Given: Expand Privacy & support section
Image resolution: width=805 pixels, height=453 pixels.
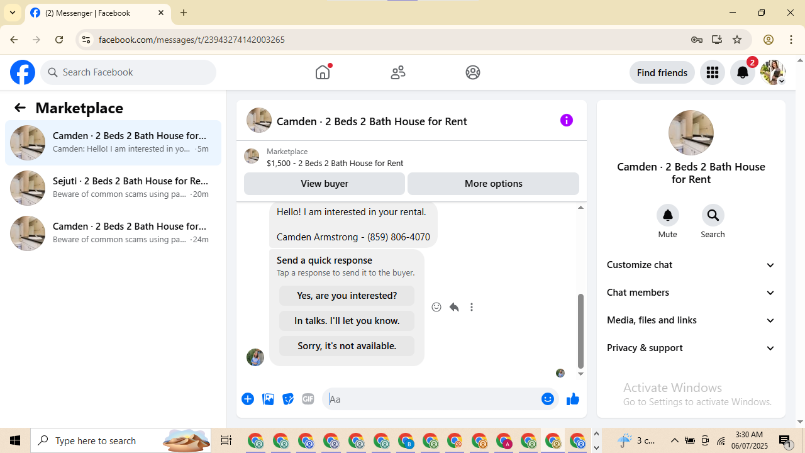Looking at the screenshot, I should [x=691, y=348].
